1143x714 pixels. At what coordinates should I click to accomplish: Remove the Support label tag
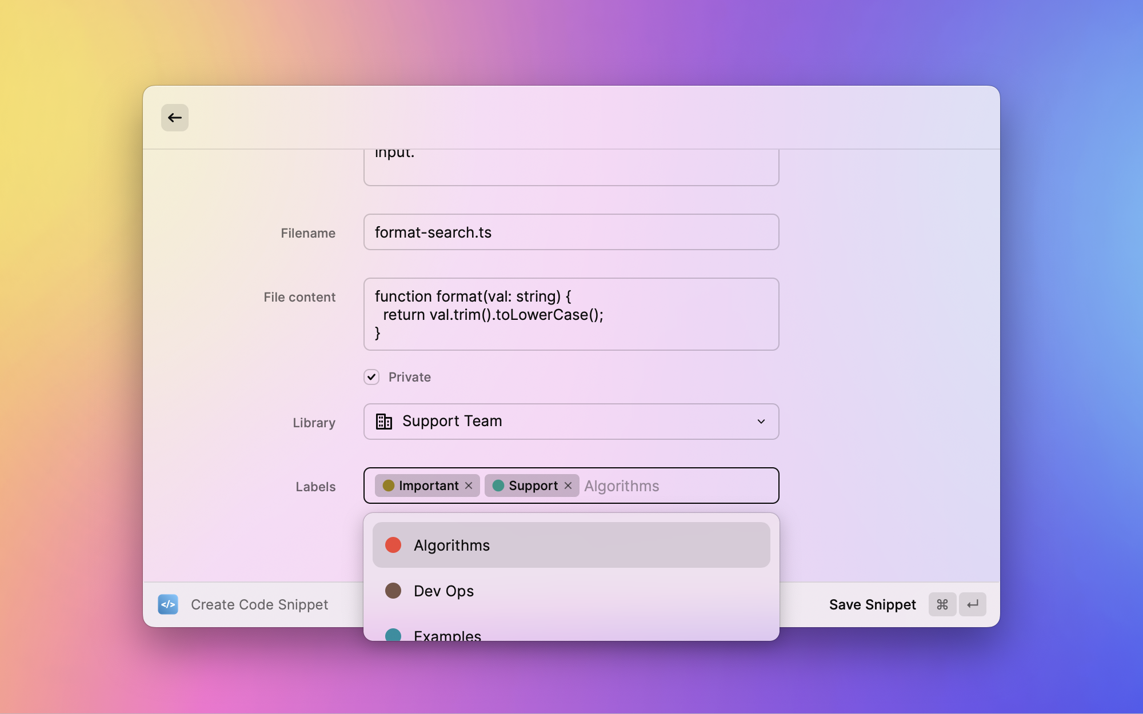pos(568,486)
